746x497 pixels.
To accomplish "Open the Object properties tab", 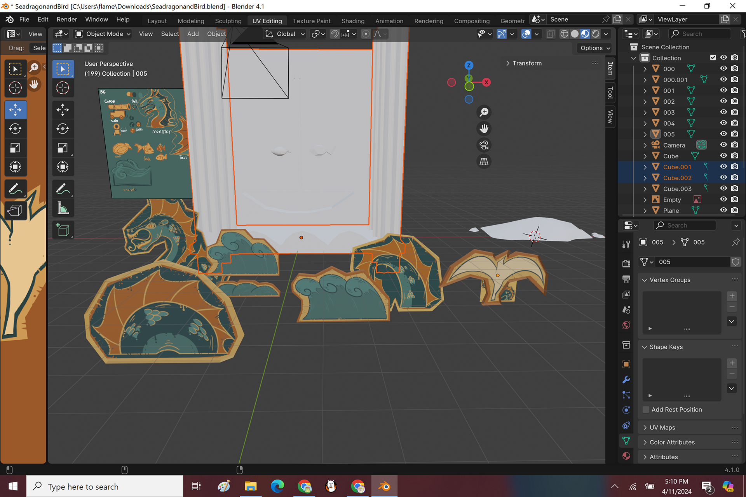I will point(626,364).
